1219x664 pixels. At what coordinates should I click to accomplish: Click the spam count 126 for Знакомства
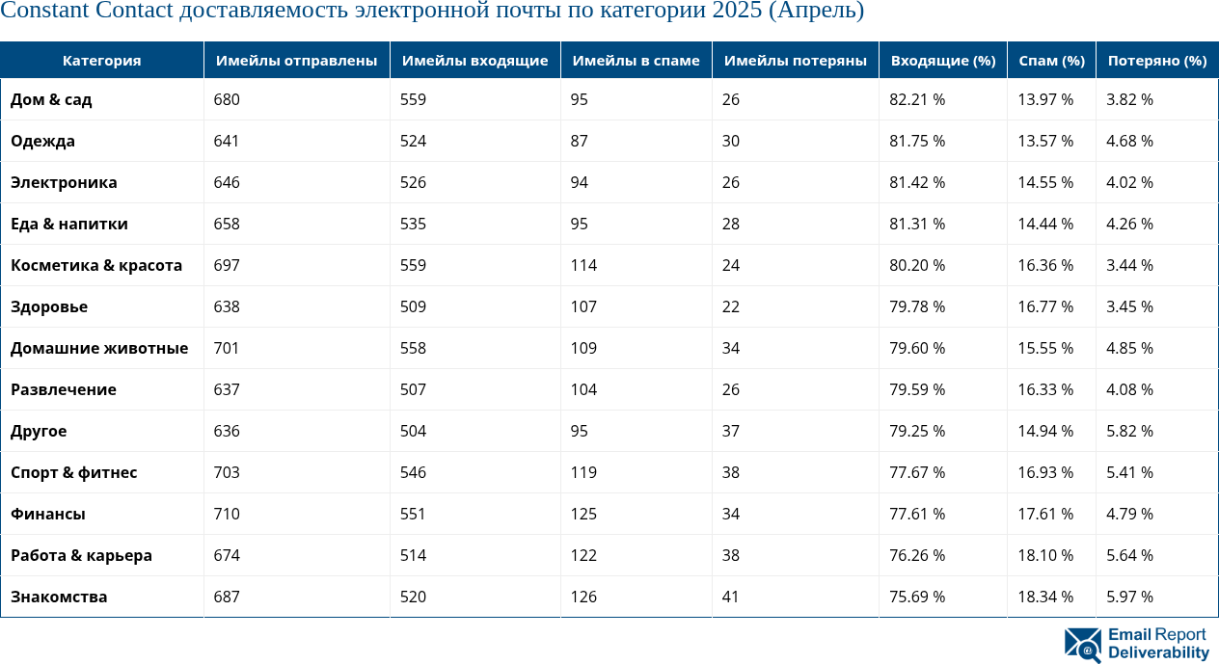(x=583, y=597)
